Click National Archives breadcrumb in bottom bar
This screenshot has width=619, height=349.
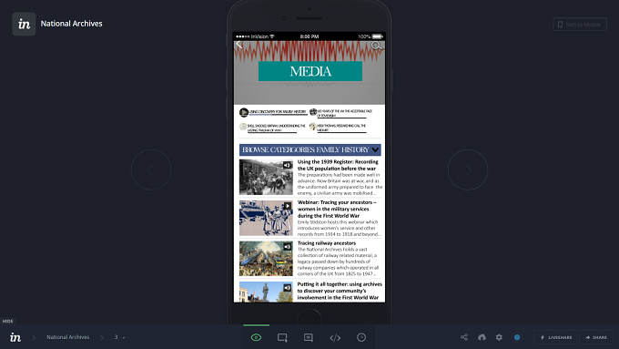(x=68, y=337)
